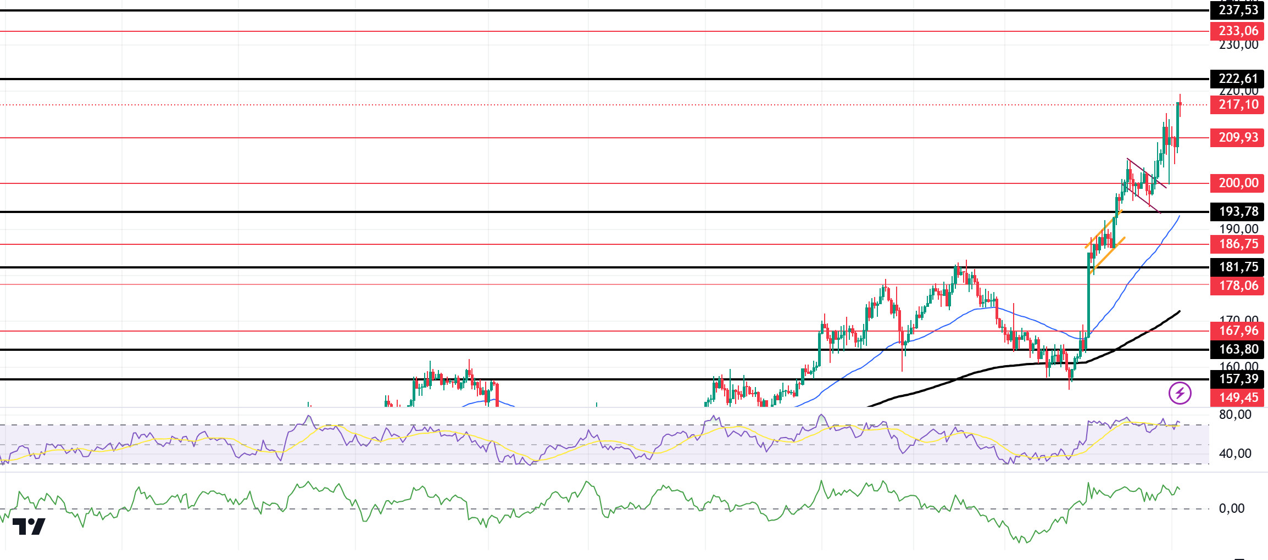Select the 233,06 red price label
Viewport: 1268px width, 560px height.
coord(1237,31)
